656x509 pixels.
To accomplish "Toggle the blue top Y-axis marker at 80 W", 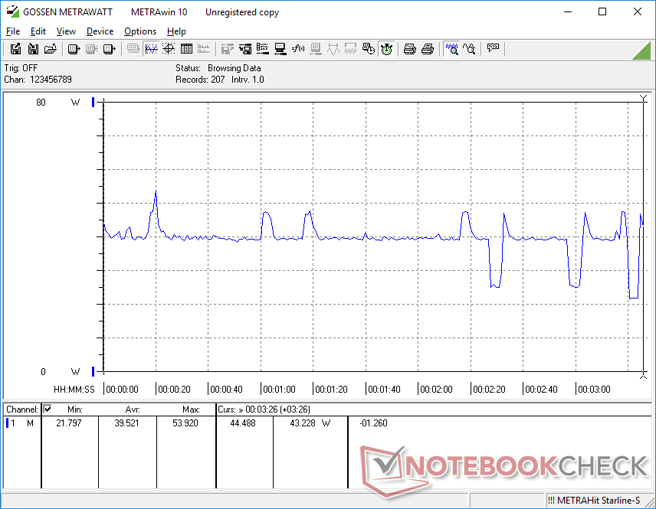I will pyautogui.click(x=93, y=103).
